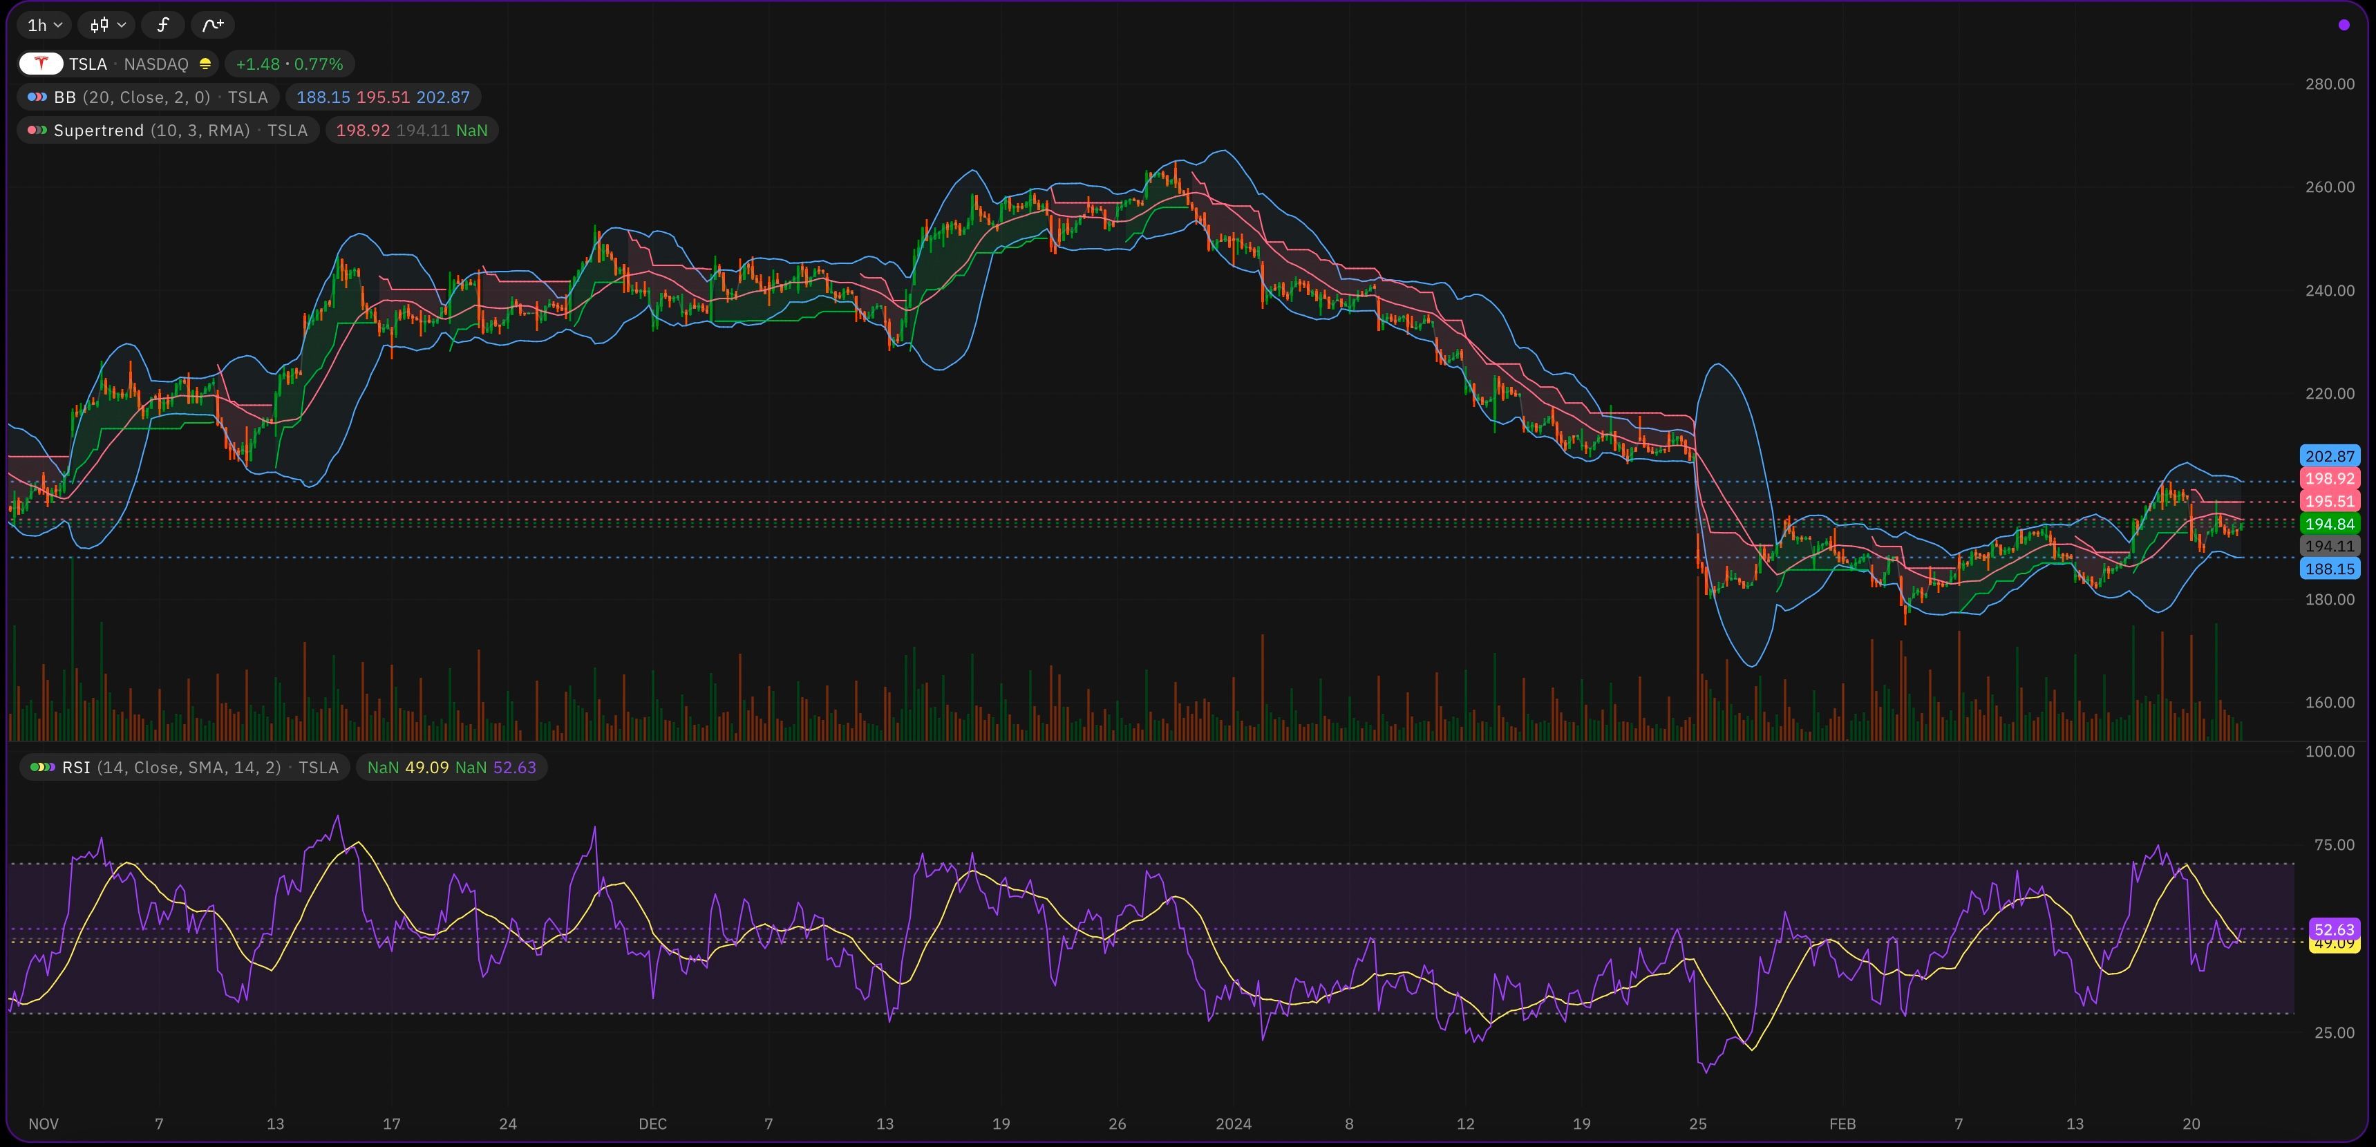Click the yellow market status icon

coord(205,64)
